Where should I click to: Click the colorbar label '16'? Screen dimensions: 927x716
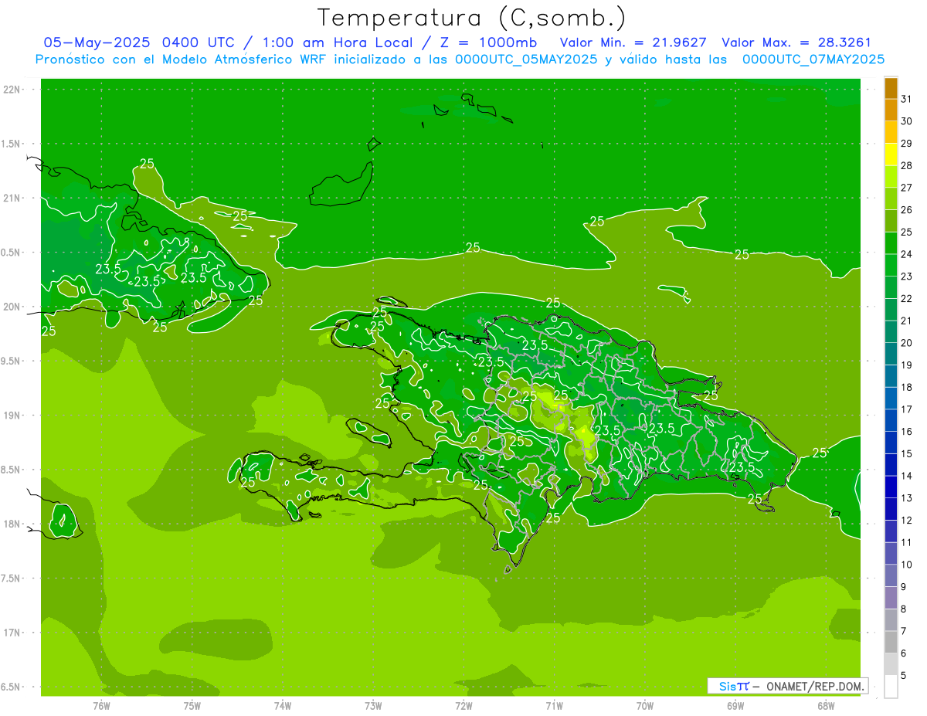907,431
